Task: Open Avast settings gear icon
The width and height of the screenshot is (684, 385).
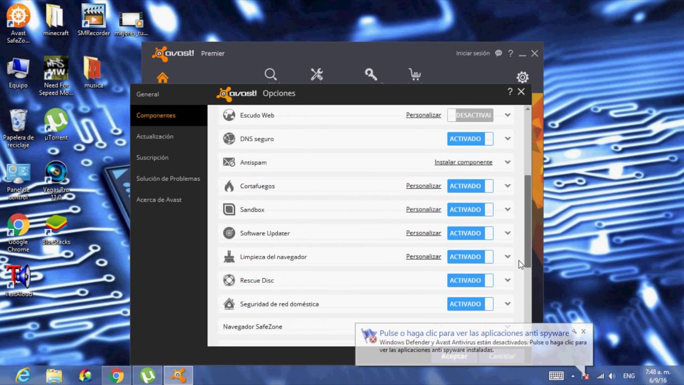Action: (522, 77)
